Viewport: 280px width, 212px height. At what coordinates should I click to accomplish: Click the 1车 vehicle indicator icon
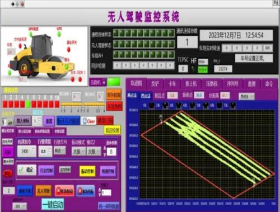point(152,106)
